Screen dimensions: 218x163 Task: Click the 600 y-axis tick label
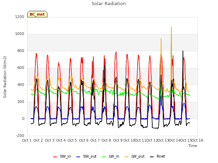click(x=21, y=68)
